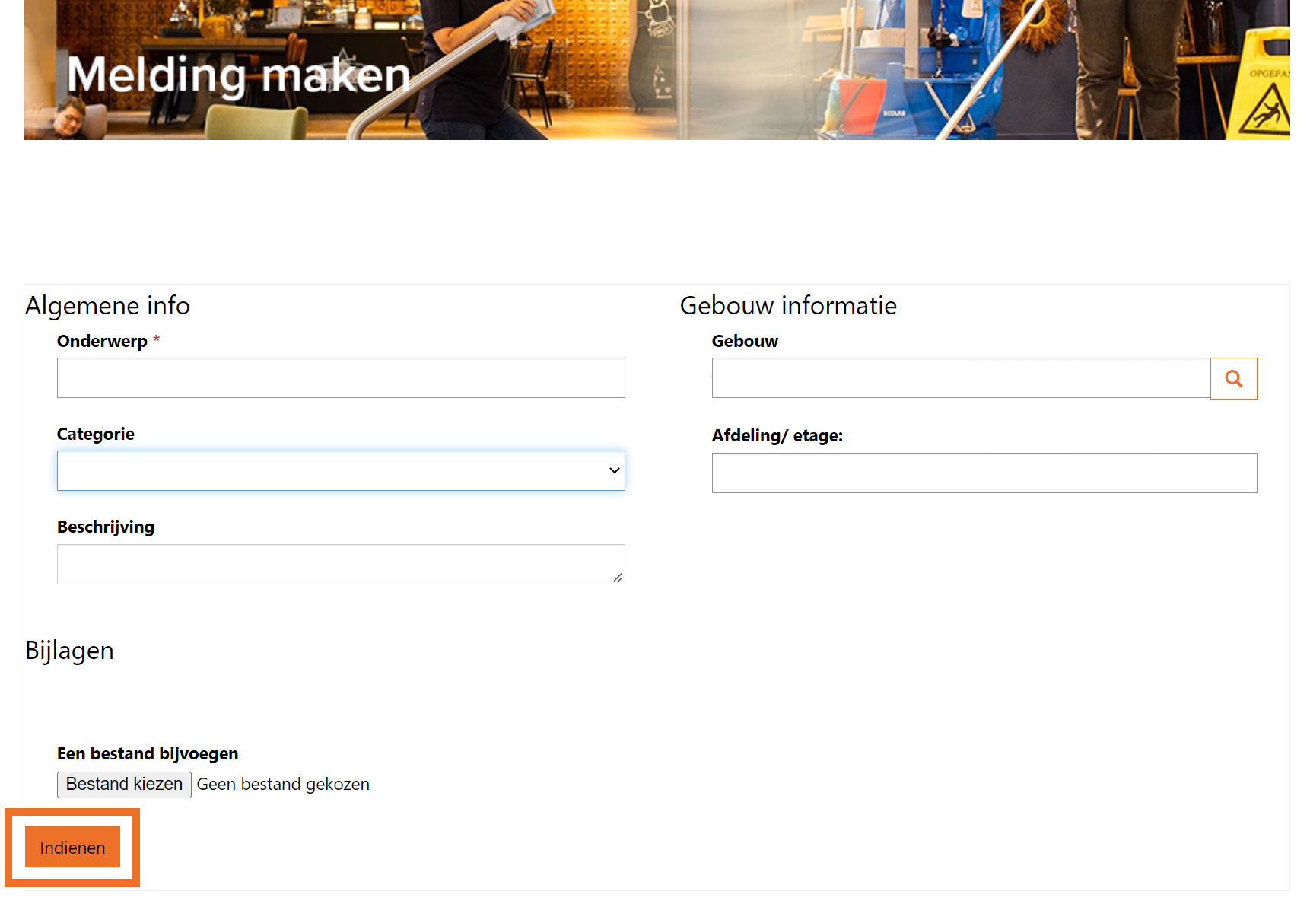Click the Gebouw informatie section heading
1310x901 pixels.
coord(788,305)
